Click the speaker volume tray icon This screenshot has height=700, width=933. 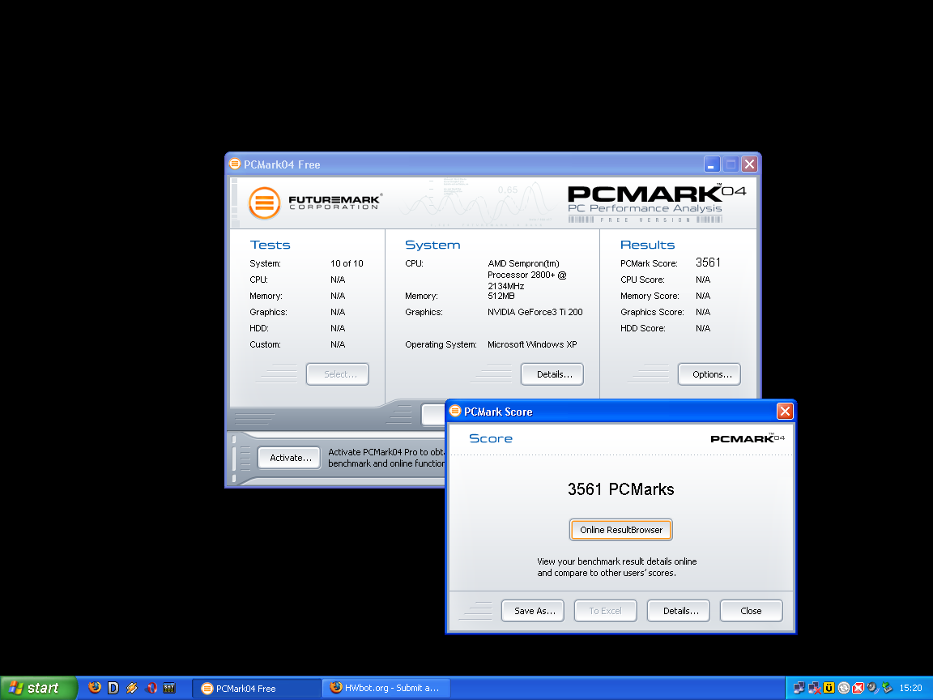[873, 688]
